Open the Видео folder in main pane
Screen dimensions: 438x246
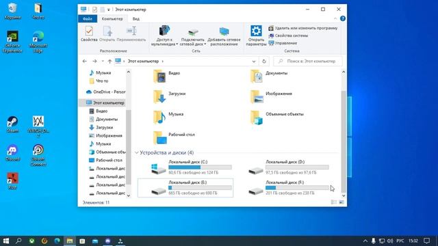point(167,76)
